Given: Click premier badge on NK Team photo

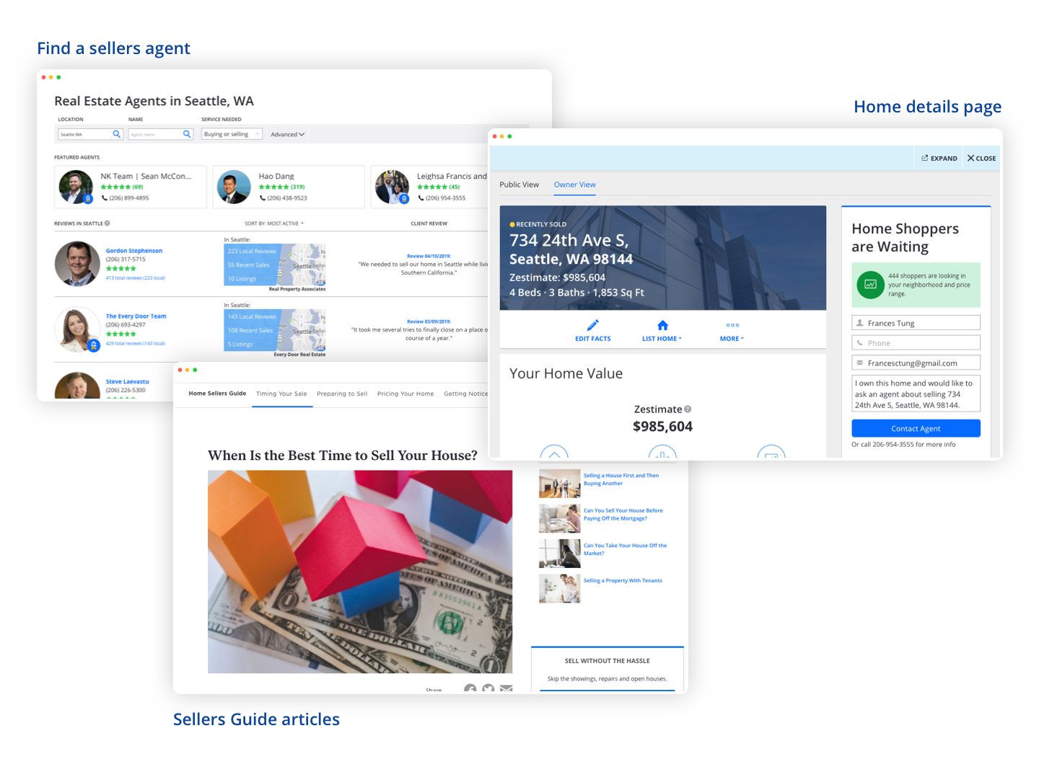Looking at the screenshot, I should [88, 199].
